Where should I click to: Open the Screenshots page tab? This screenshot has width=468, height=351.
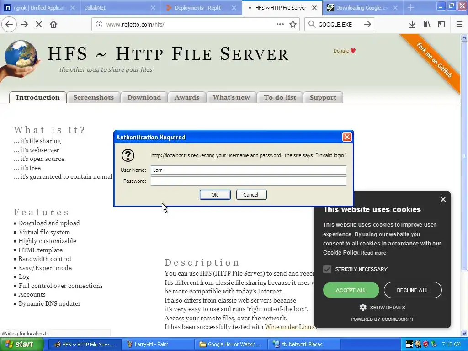93,97
